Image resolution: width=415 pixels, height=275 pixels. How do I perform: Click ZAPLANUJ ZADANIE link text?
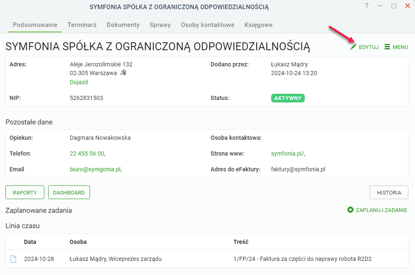(381, 210)
